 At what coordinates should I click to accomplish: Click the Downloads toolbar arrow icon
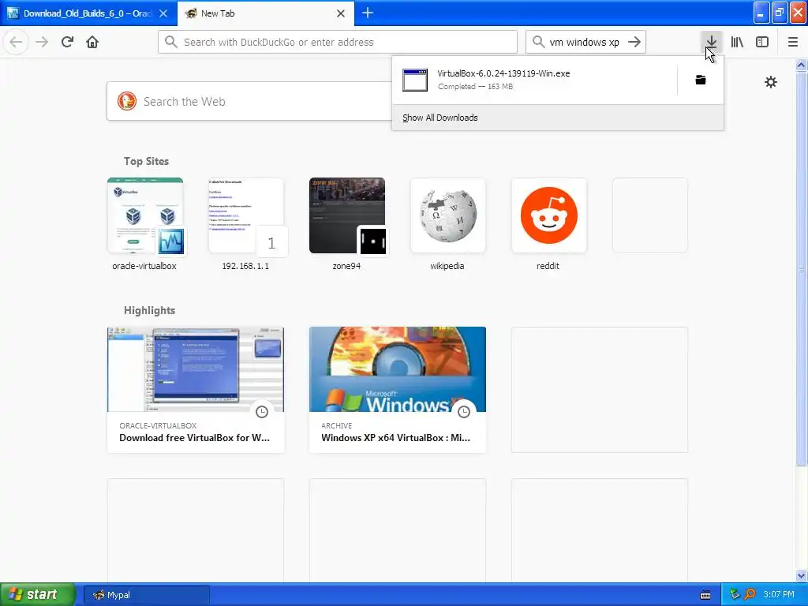(711, 42)
